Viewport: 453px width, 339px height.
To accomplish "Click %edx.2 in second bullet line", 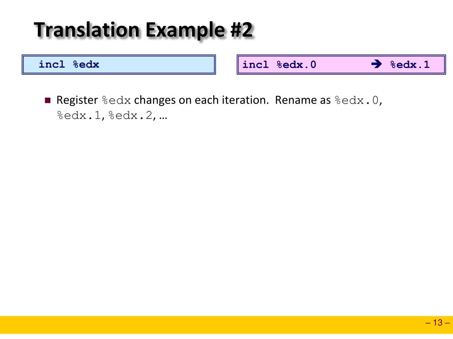I will click(x=131, y=115).
